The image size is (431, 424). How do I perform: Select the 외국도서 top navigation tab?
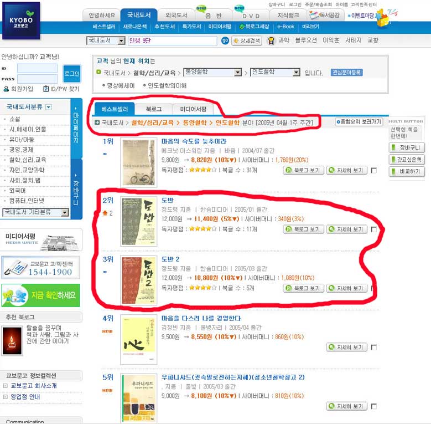pyautogui.click(x=176, y=15)
